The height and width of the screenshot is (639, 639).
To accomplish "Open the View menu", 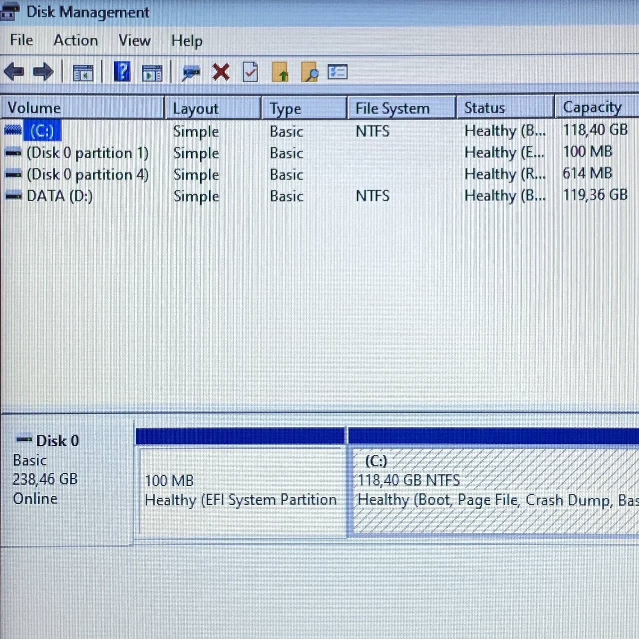I will point(134,40).
